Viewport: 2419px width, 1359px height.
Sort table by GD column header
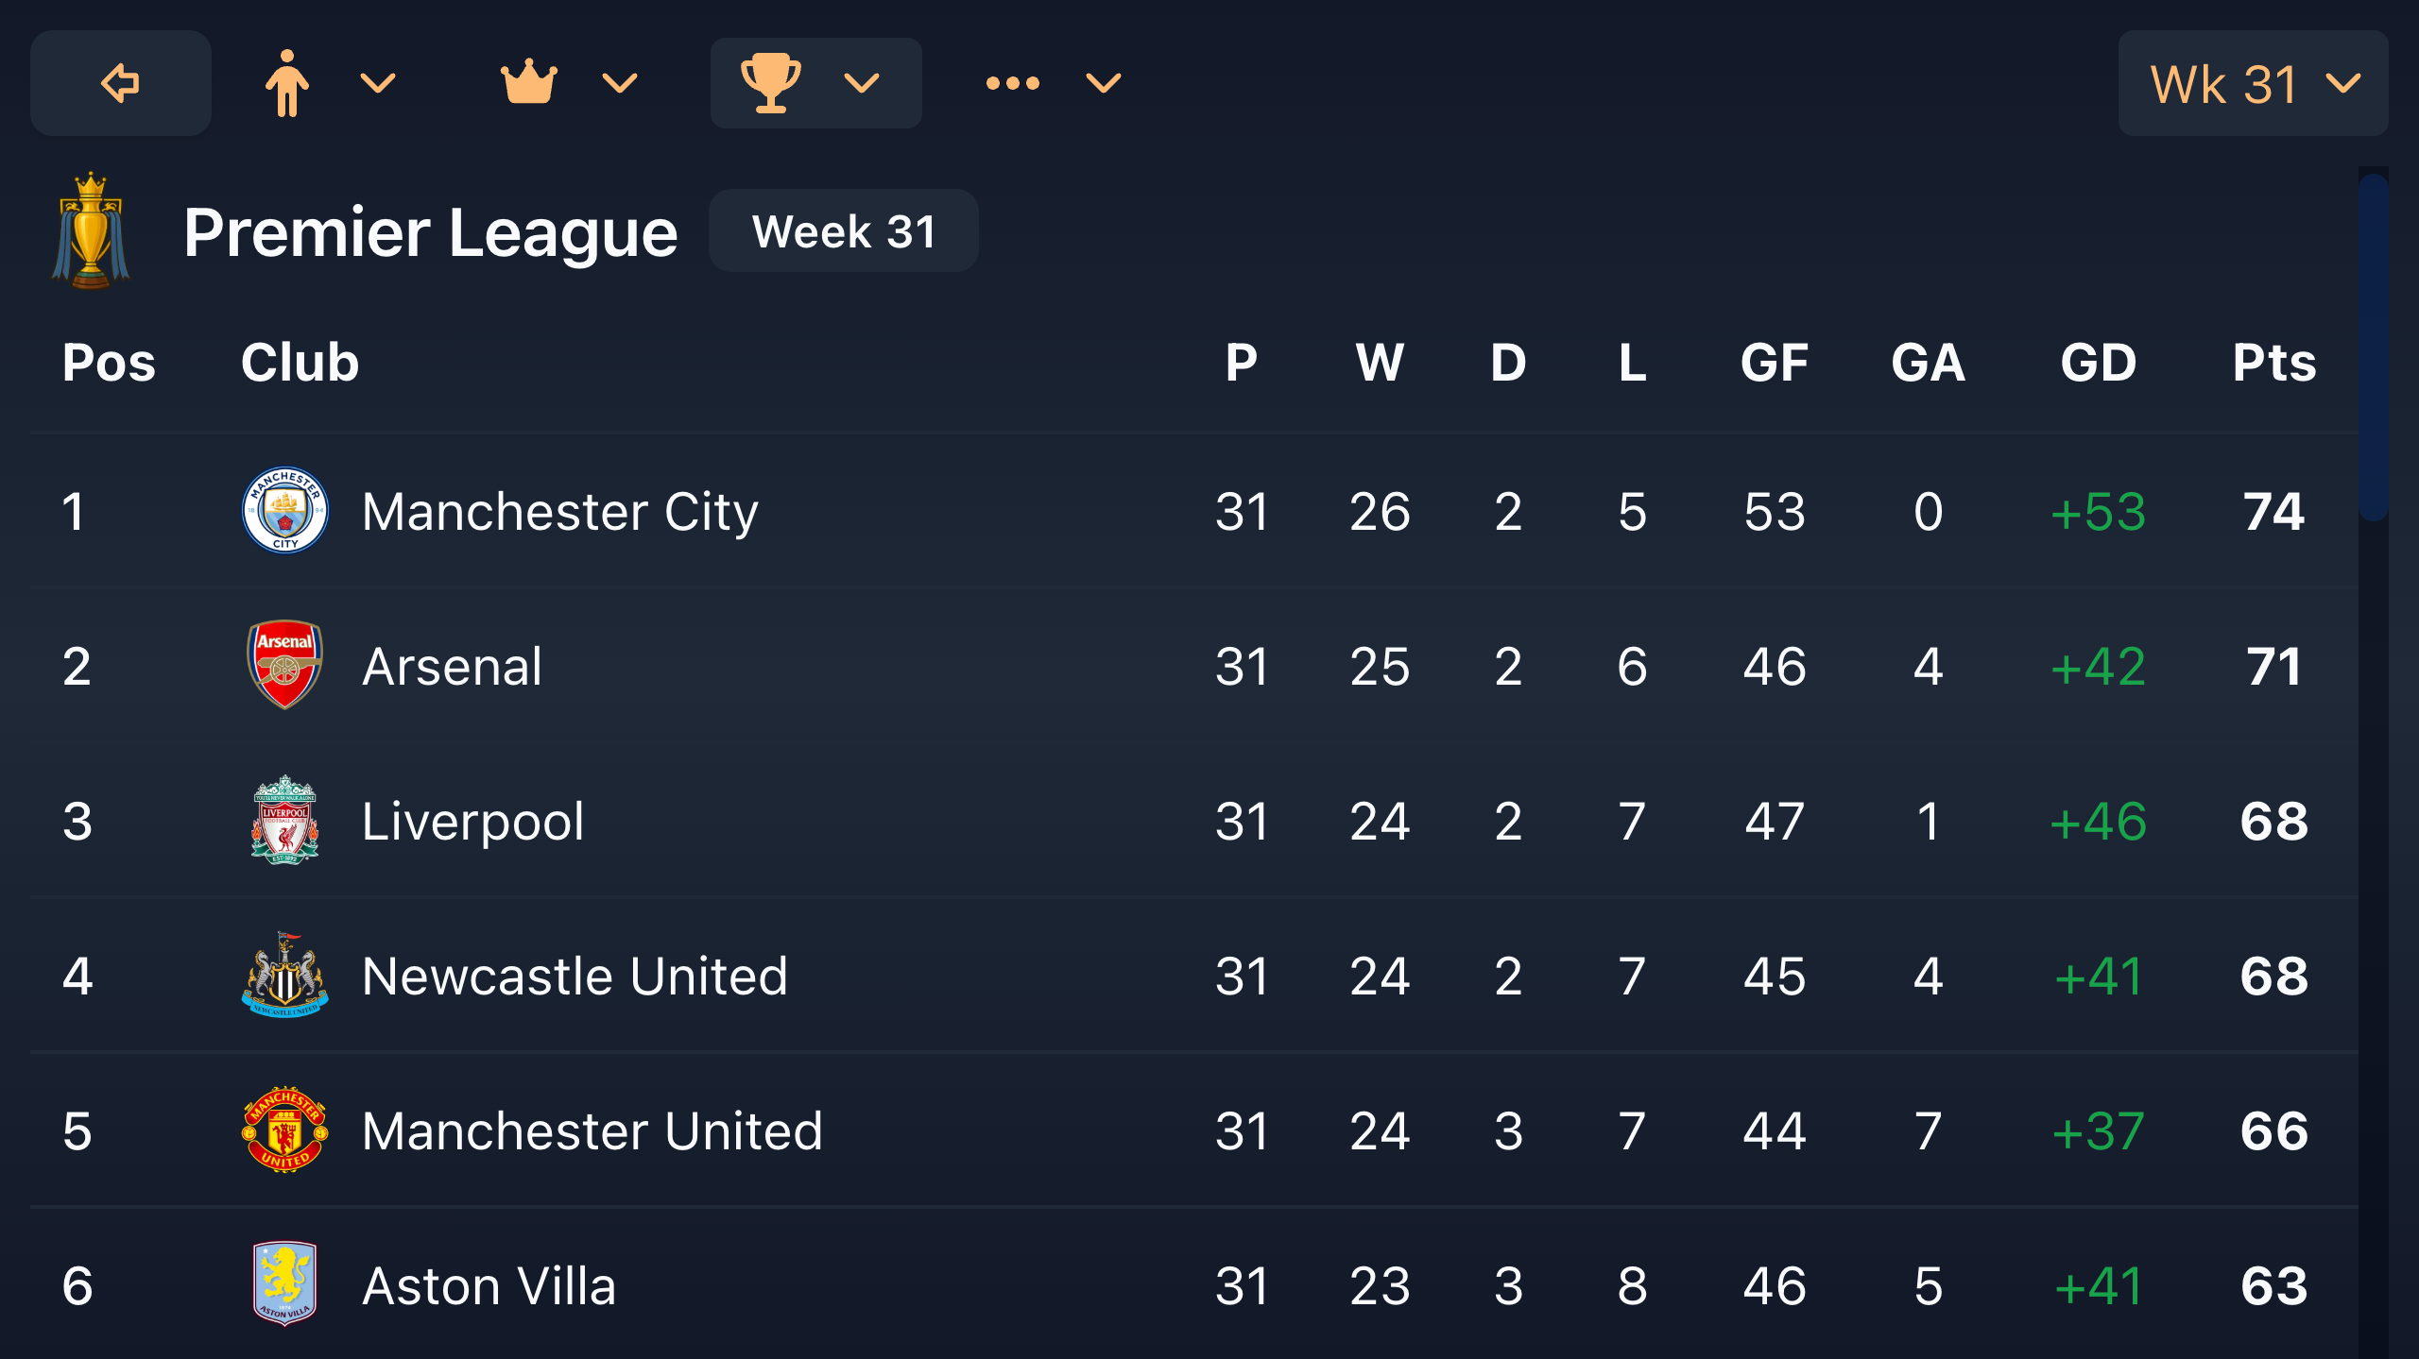(2098, 363)
